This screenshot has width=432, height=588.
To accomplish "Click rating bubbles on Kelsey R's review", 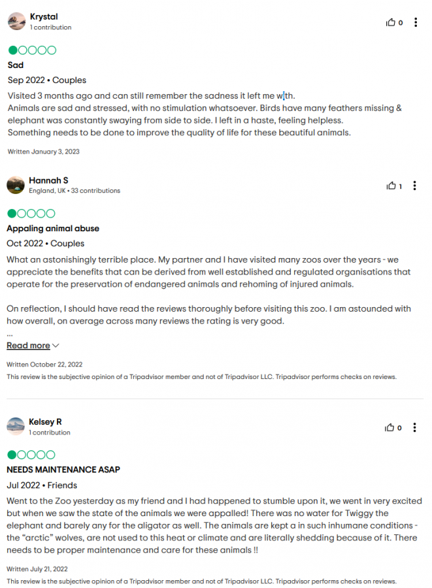I will pyautogui.click(x=32, y=455).
